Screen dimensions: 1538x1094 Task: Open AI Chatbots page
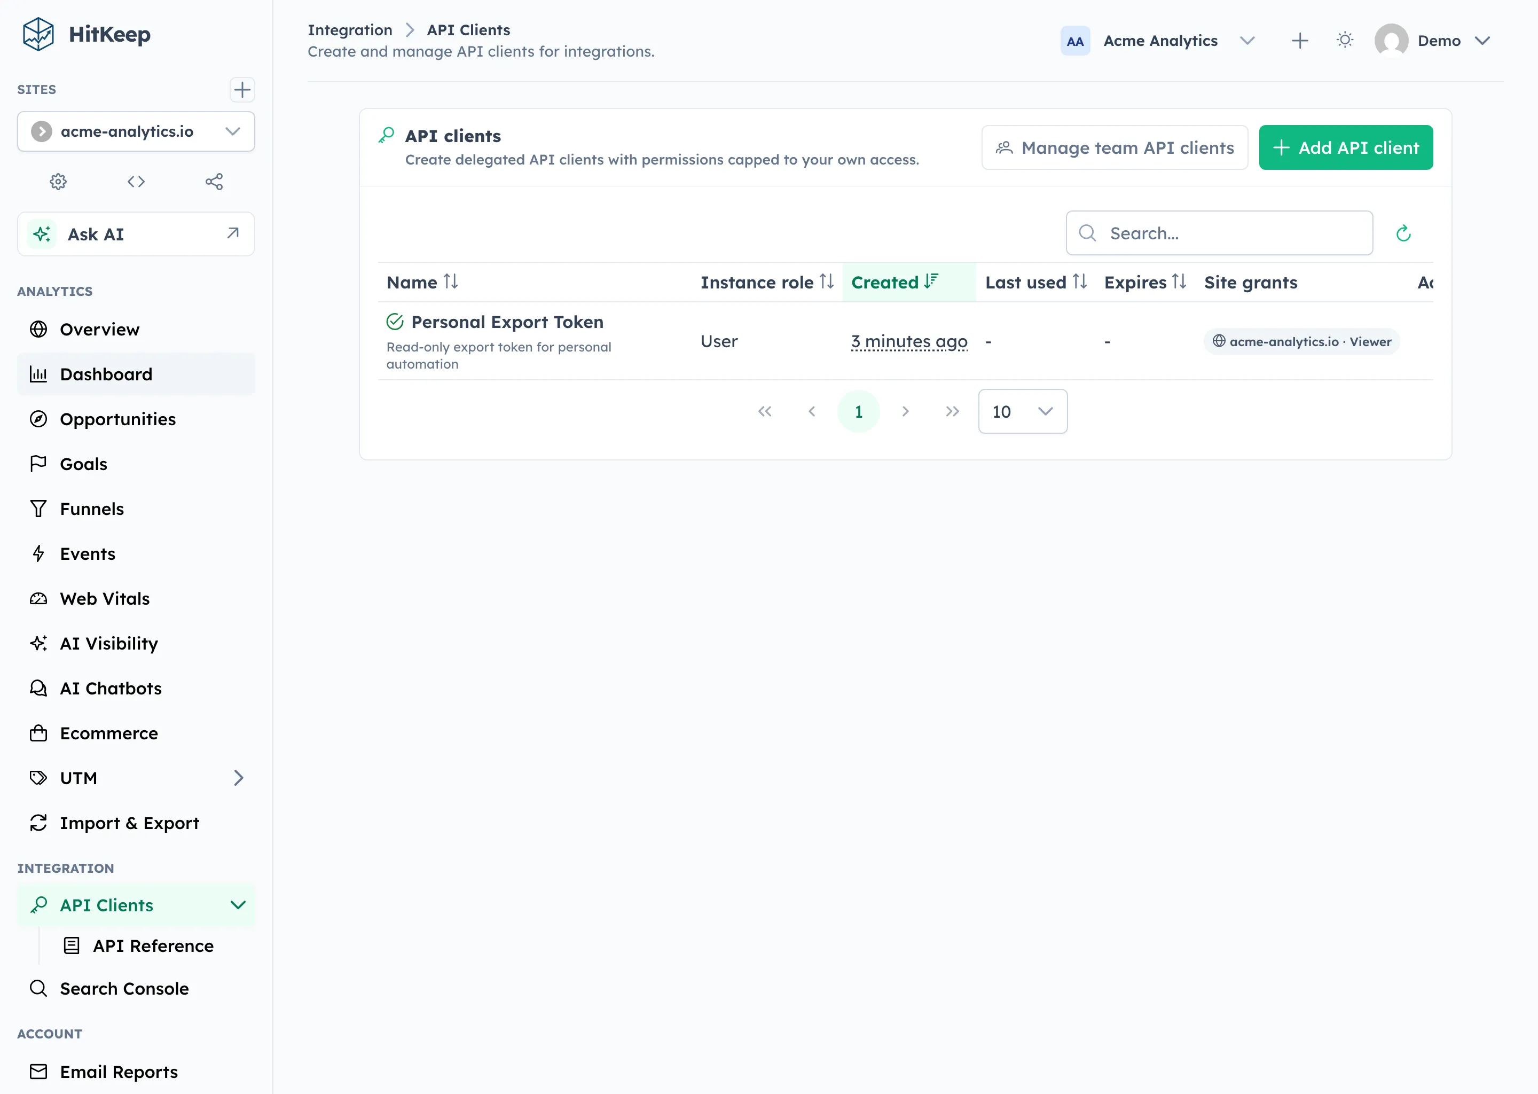(x=136, y=689)
